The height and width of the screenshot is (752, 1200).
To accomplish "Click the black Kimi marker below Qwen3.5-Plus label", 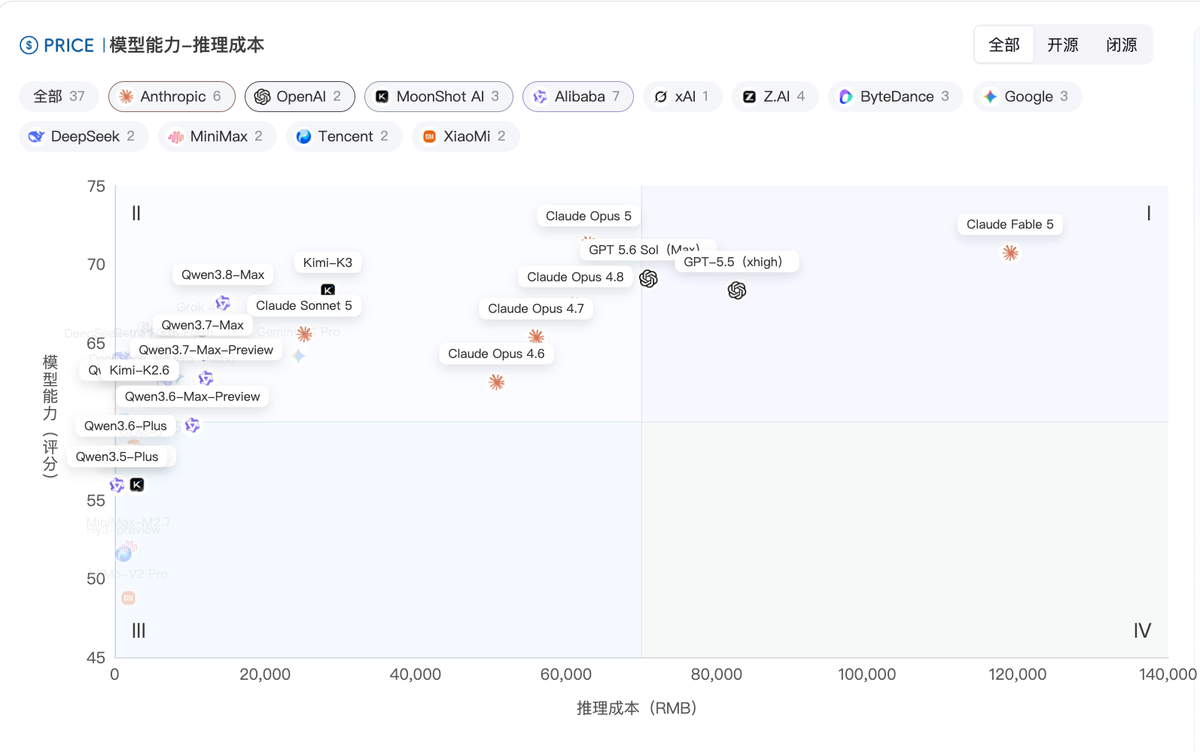I will click(x=137, y=485).
